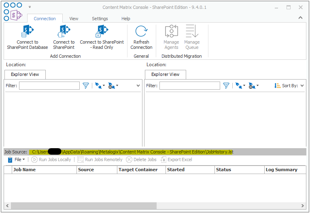
Task: Expand right pane connect plug dropdown arrow
Action: pyautogui.click(x=244, y=86)
